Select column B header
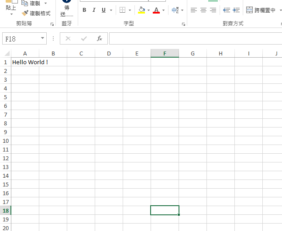The width and height of the screenshot is (282, 231). point(53,53)
